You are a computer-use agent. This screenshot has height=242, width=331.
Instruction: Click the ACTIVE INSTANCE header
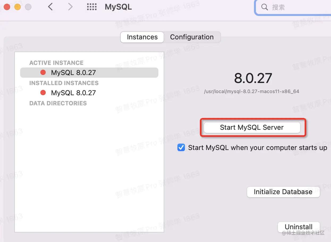(56, 63)
